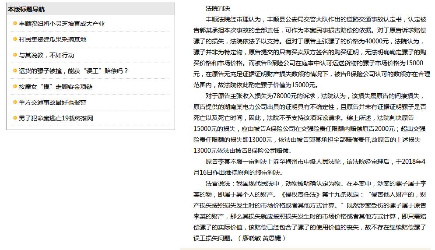Click bullet icon beside 按摩女 headline
435x250 pixels.
15,86
